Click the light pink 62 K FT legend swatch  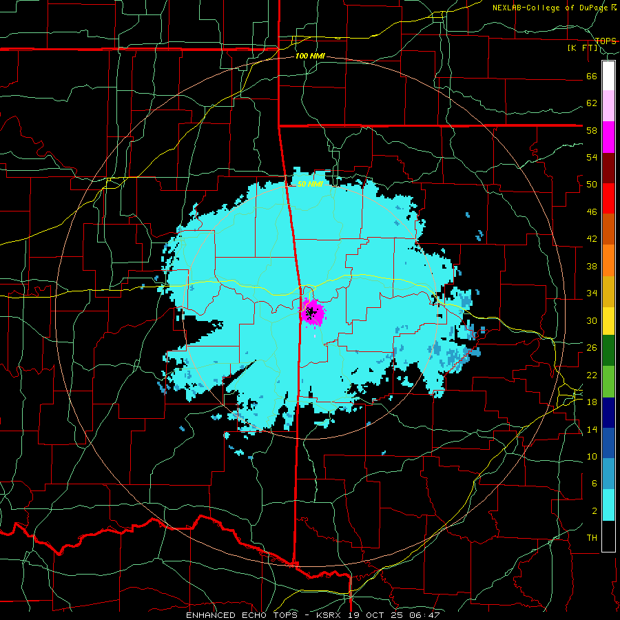pos(608,106)
